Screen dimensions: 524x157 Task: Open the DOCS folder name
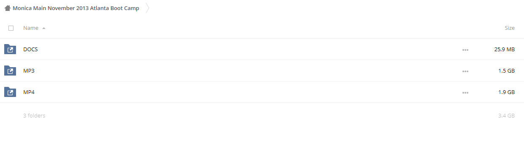[30, 49]
